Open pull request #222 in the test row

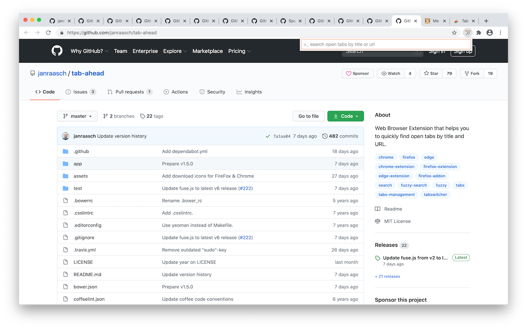245,188
